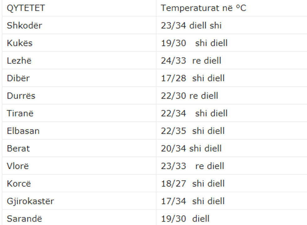Click the Shkodër city cell
This screenshot has width=307, height=225.
(x=24, y=25)
